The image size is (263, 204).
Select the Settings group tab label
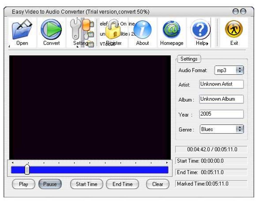pos(189,59)
